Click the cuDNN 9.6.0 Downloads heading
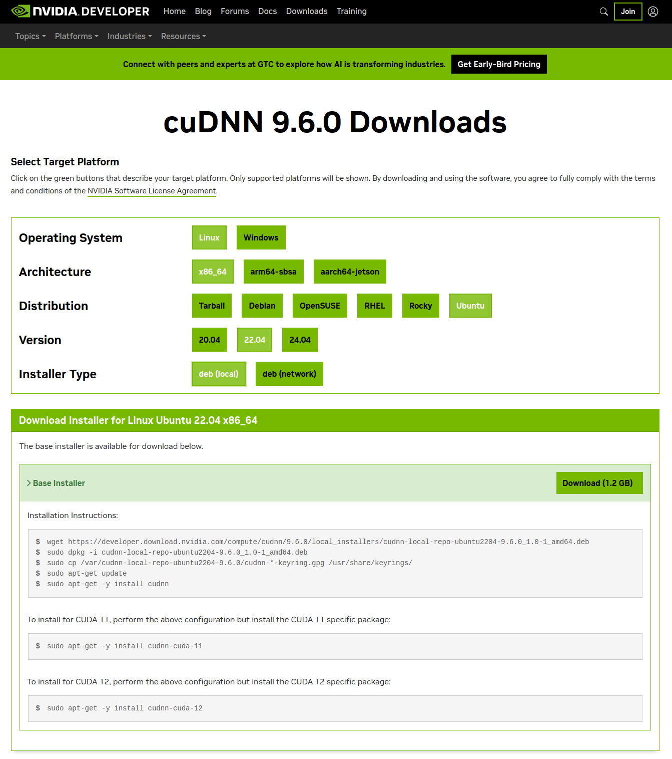Viewport: 672px width, 759px height. coord(335,122)
